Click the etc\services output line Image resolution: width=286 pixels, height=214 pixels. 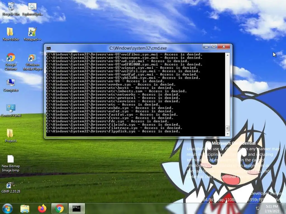[113, 101]
